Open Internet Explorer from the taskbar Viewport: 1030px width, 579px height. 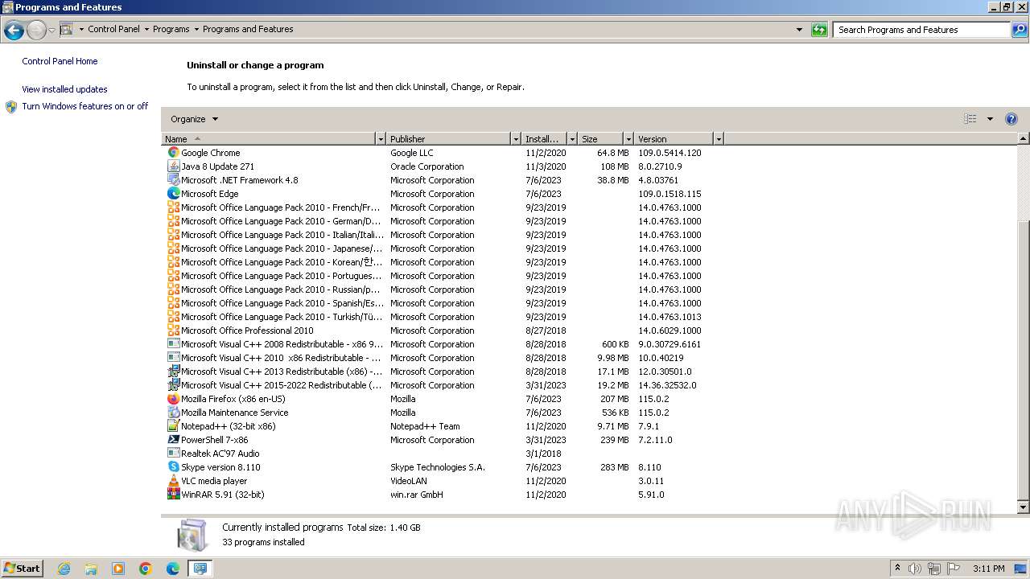64,569
